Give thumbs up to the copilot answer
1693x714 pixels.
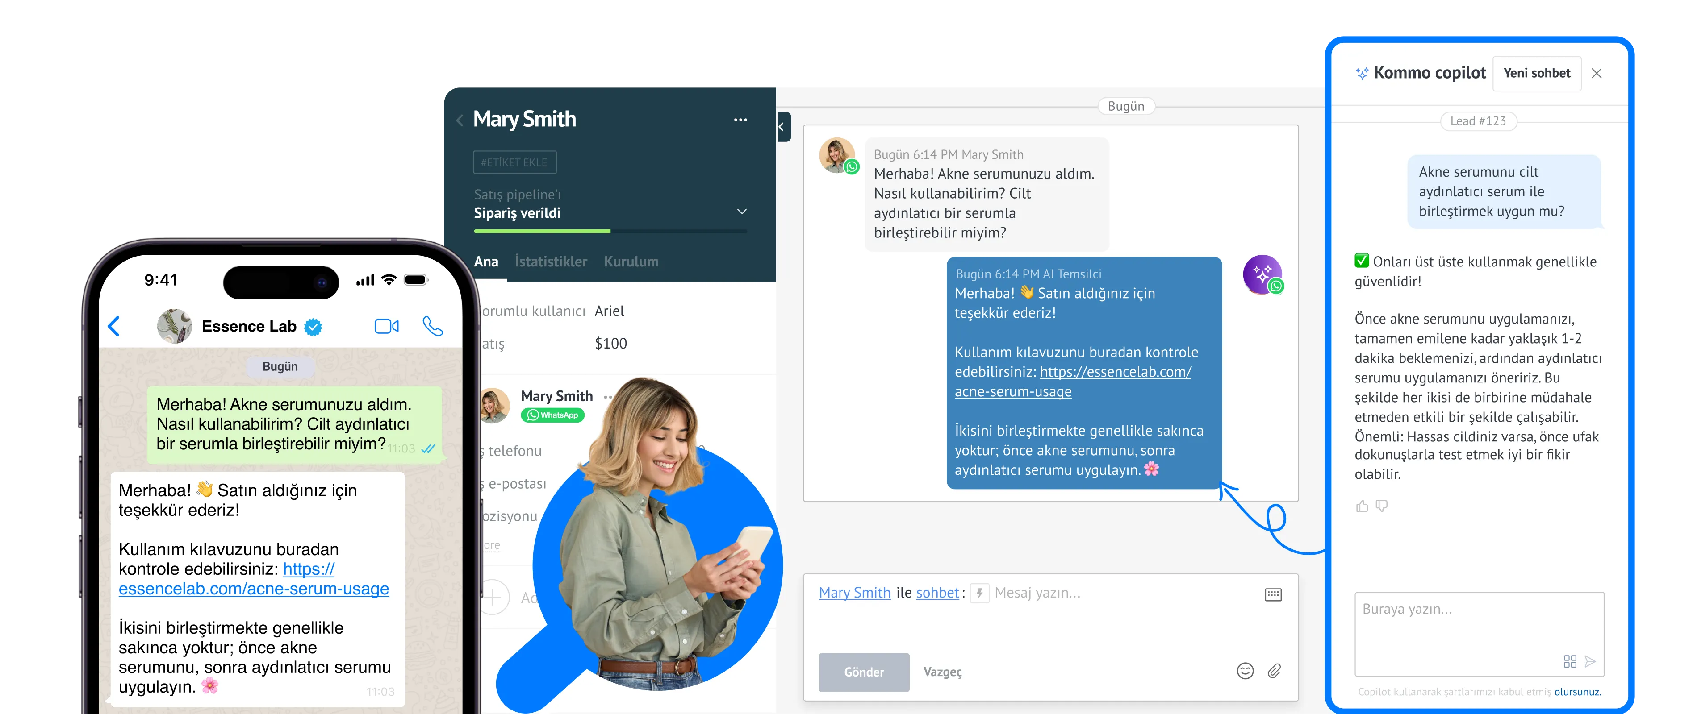[1362, 506]
